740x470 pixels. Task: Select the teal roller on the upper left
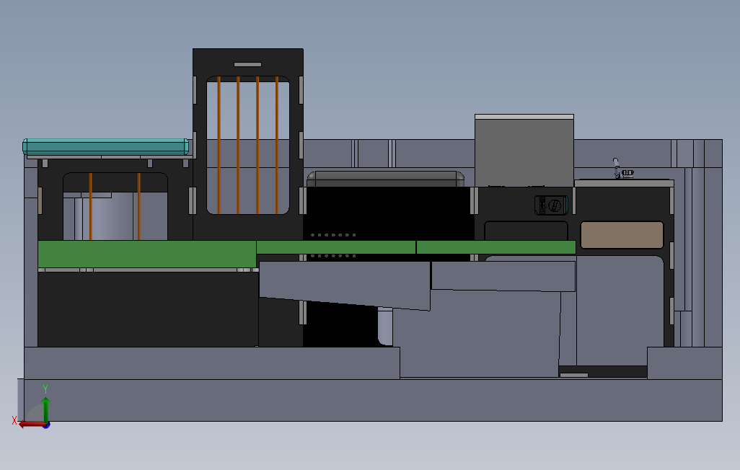pyautogui.click(x=106, y=146)
